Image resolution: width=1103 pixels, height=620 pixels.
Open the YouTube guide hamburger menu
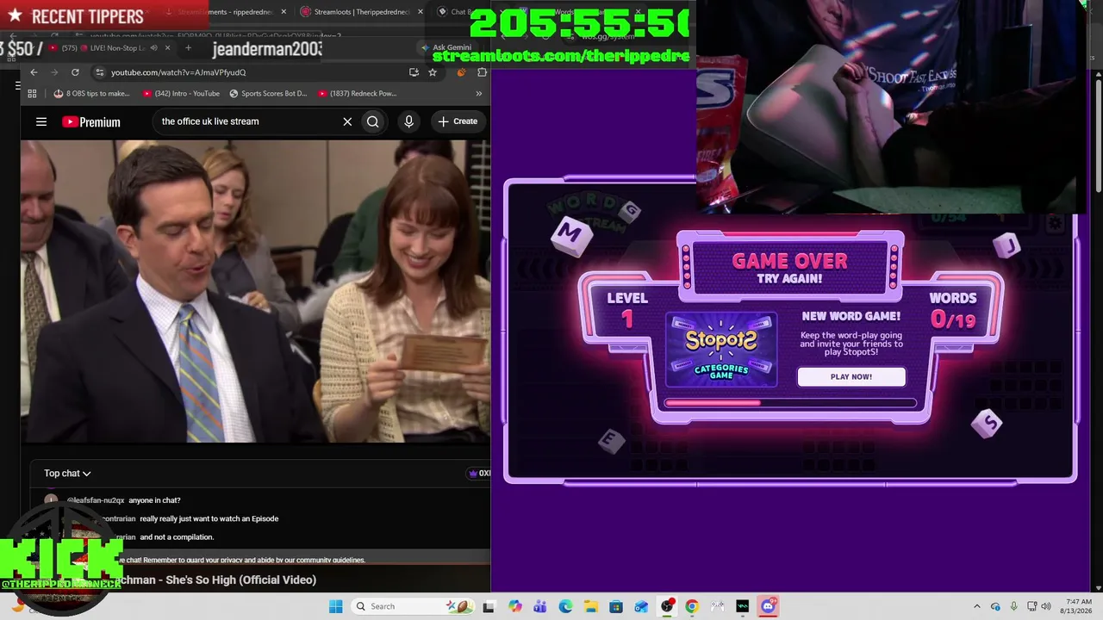pos(41,121)
